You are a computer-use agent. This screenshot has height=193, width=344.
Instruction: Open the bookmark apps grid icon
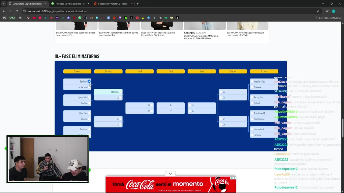point(20,18)
